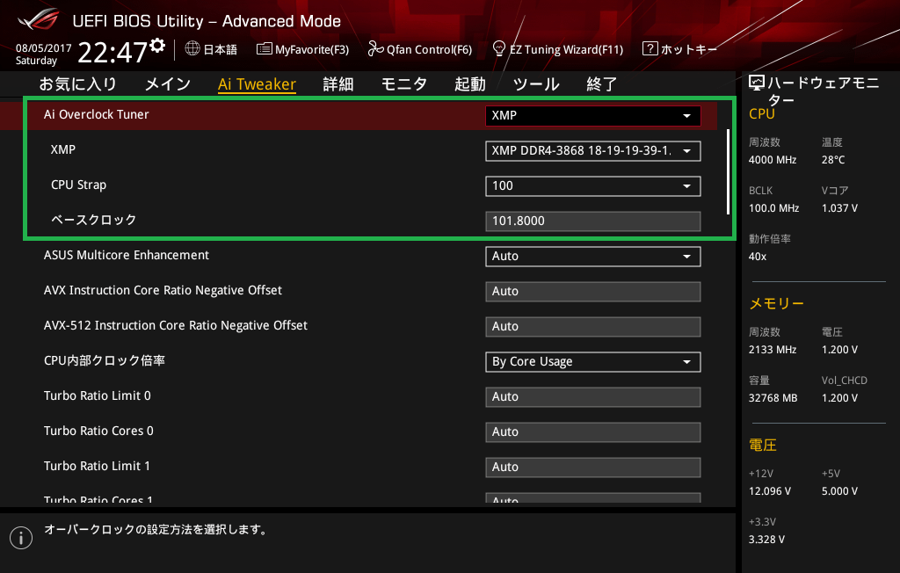The height and width of the screenshot is (573, 900).
Task: Go to the 起動 tab
Action: tap(470, 84)
